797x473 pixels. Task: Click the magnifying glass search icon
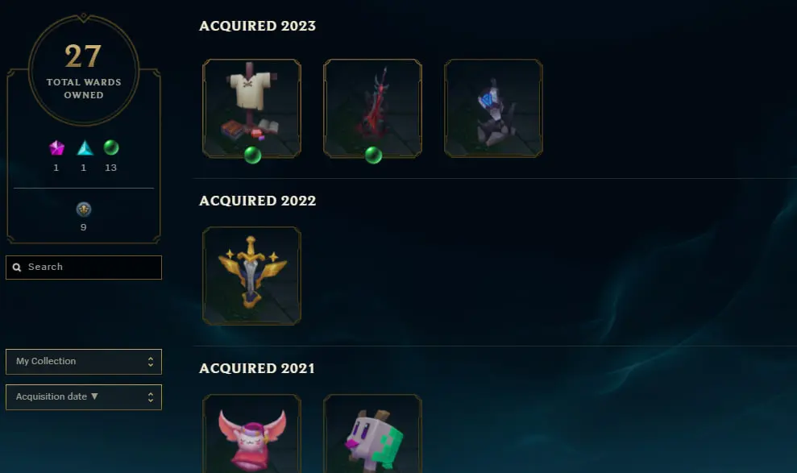(17, 268)
